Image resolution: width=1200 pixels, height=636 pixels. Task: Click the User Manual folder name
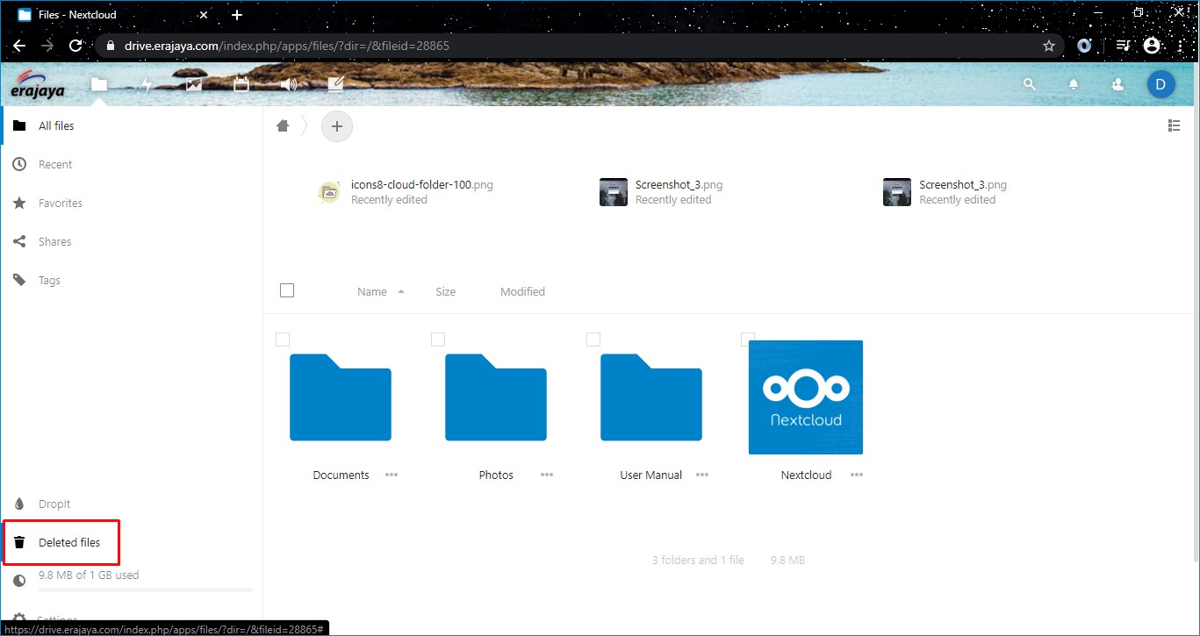pyautogui.click(x=651, y=475)
